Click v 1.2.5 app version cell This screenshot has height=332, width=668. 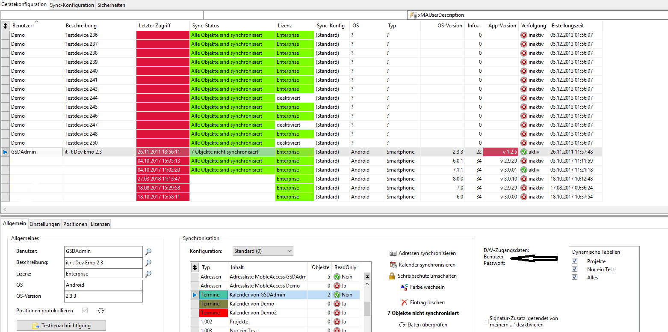click(x=501, y=152)
